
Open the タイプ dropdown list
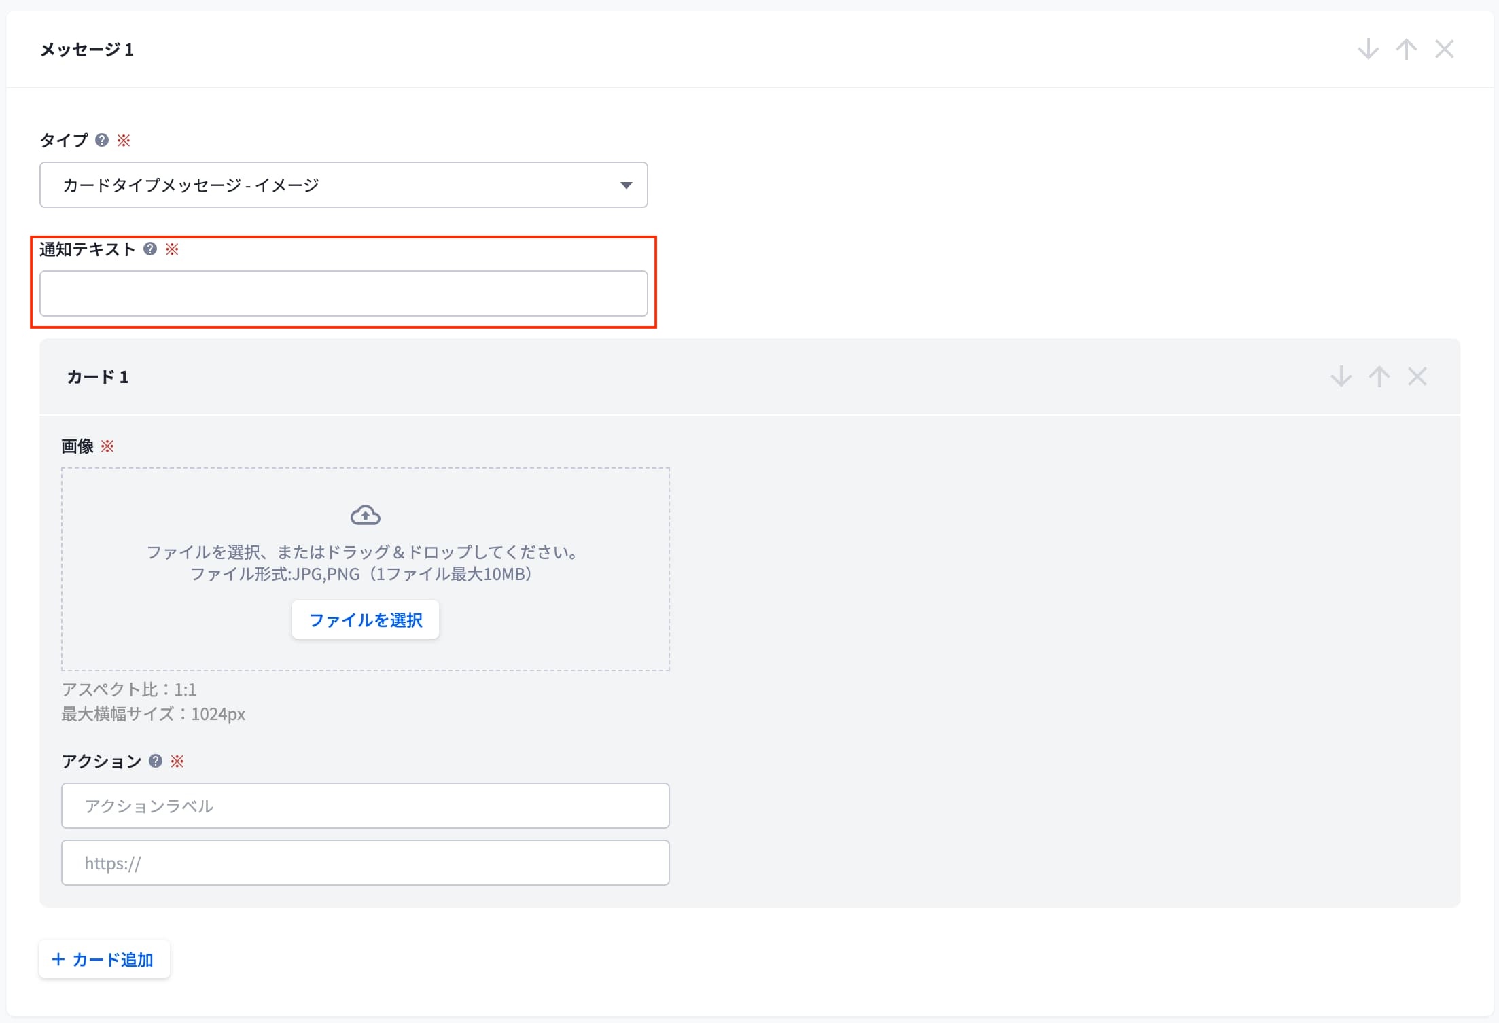pyautogui.click(x=344, y=185)
